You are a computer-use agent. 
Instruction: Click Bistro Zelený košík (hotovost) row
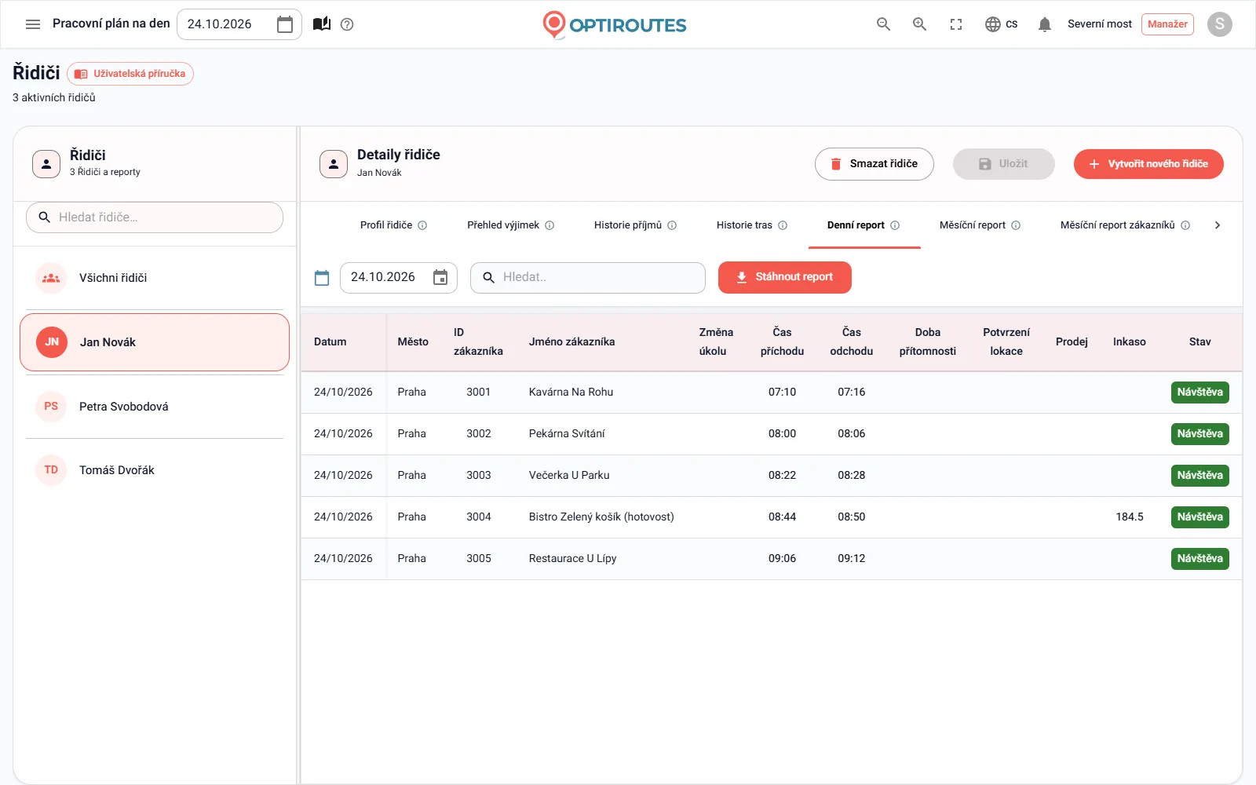pyautogui.click(x=772, y=517)
